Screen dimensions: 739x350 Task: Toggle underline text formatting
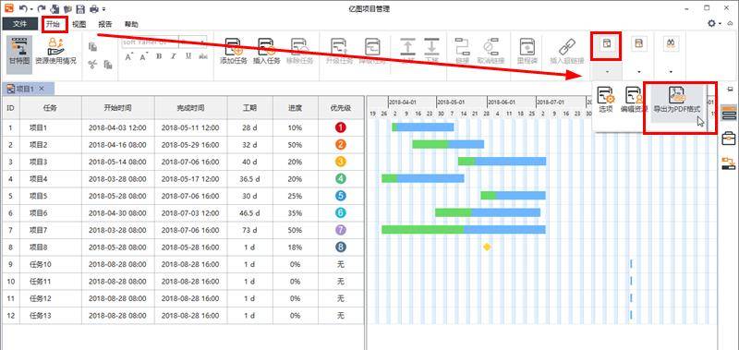point(188,56)
